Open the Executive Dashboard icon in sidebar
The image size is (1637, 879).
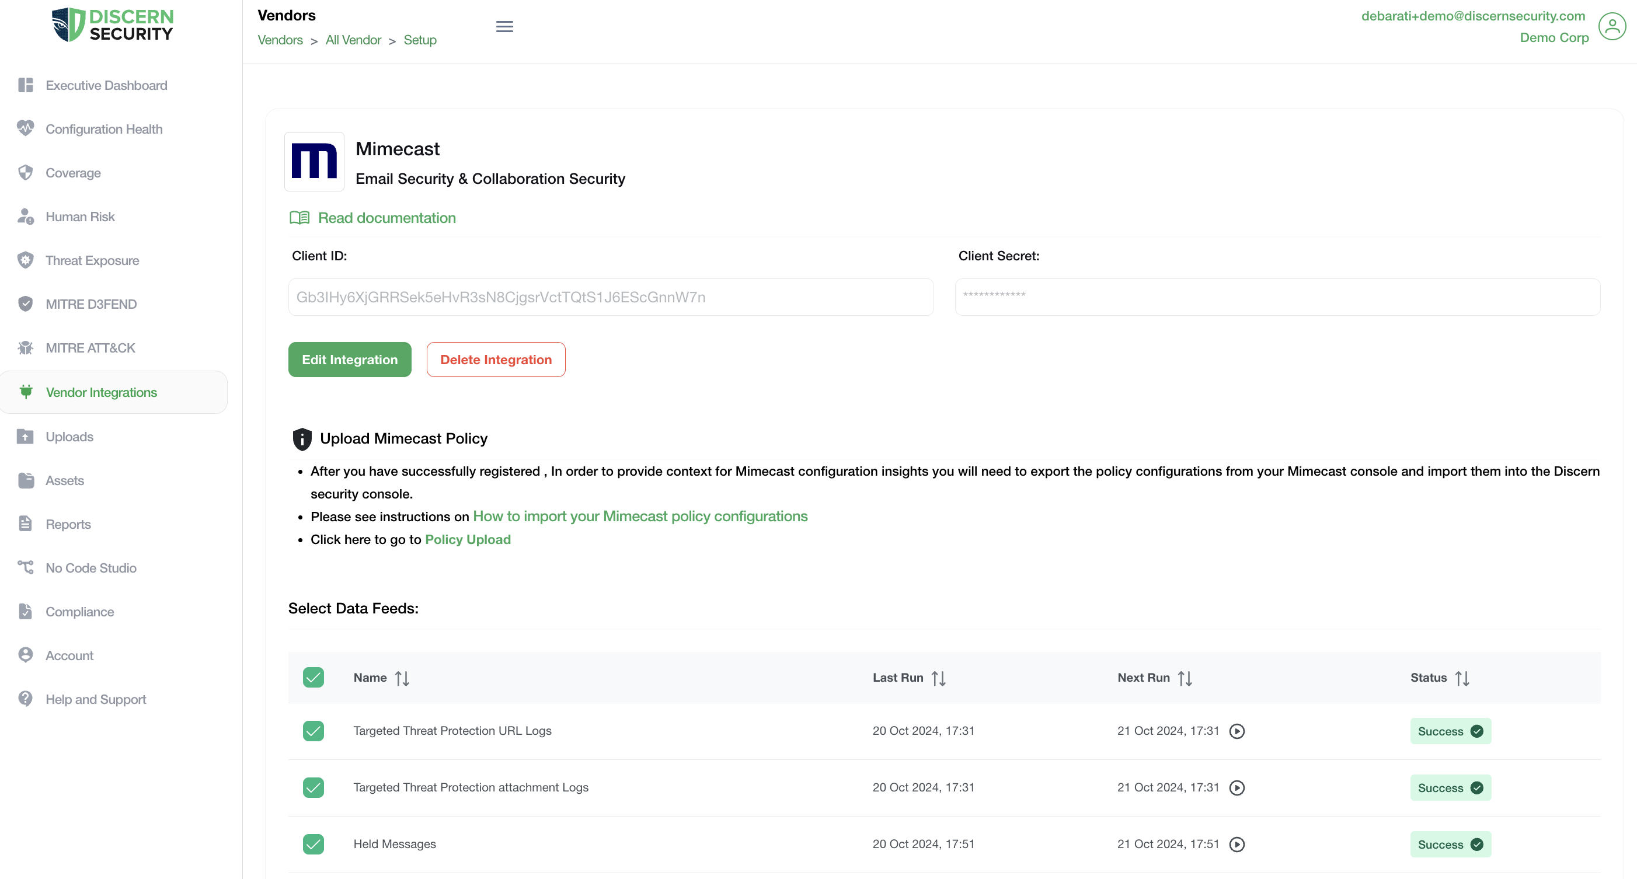coord(26,85)
